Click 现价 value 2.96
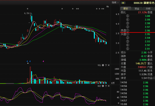Viewport: 155px width, 106px height. (144, 53)
